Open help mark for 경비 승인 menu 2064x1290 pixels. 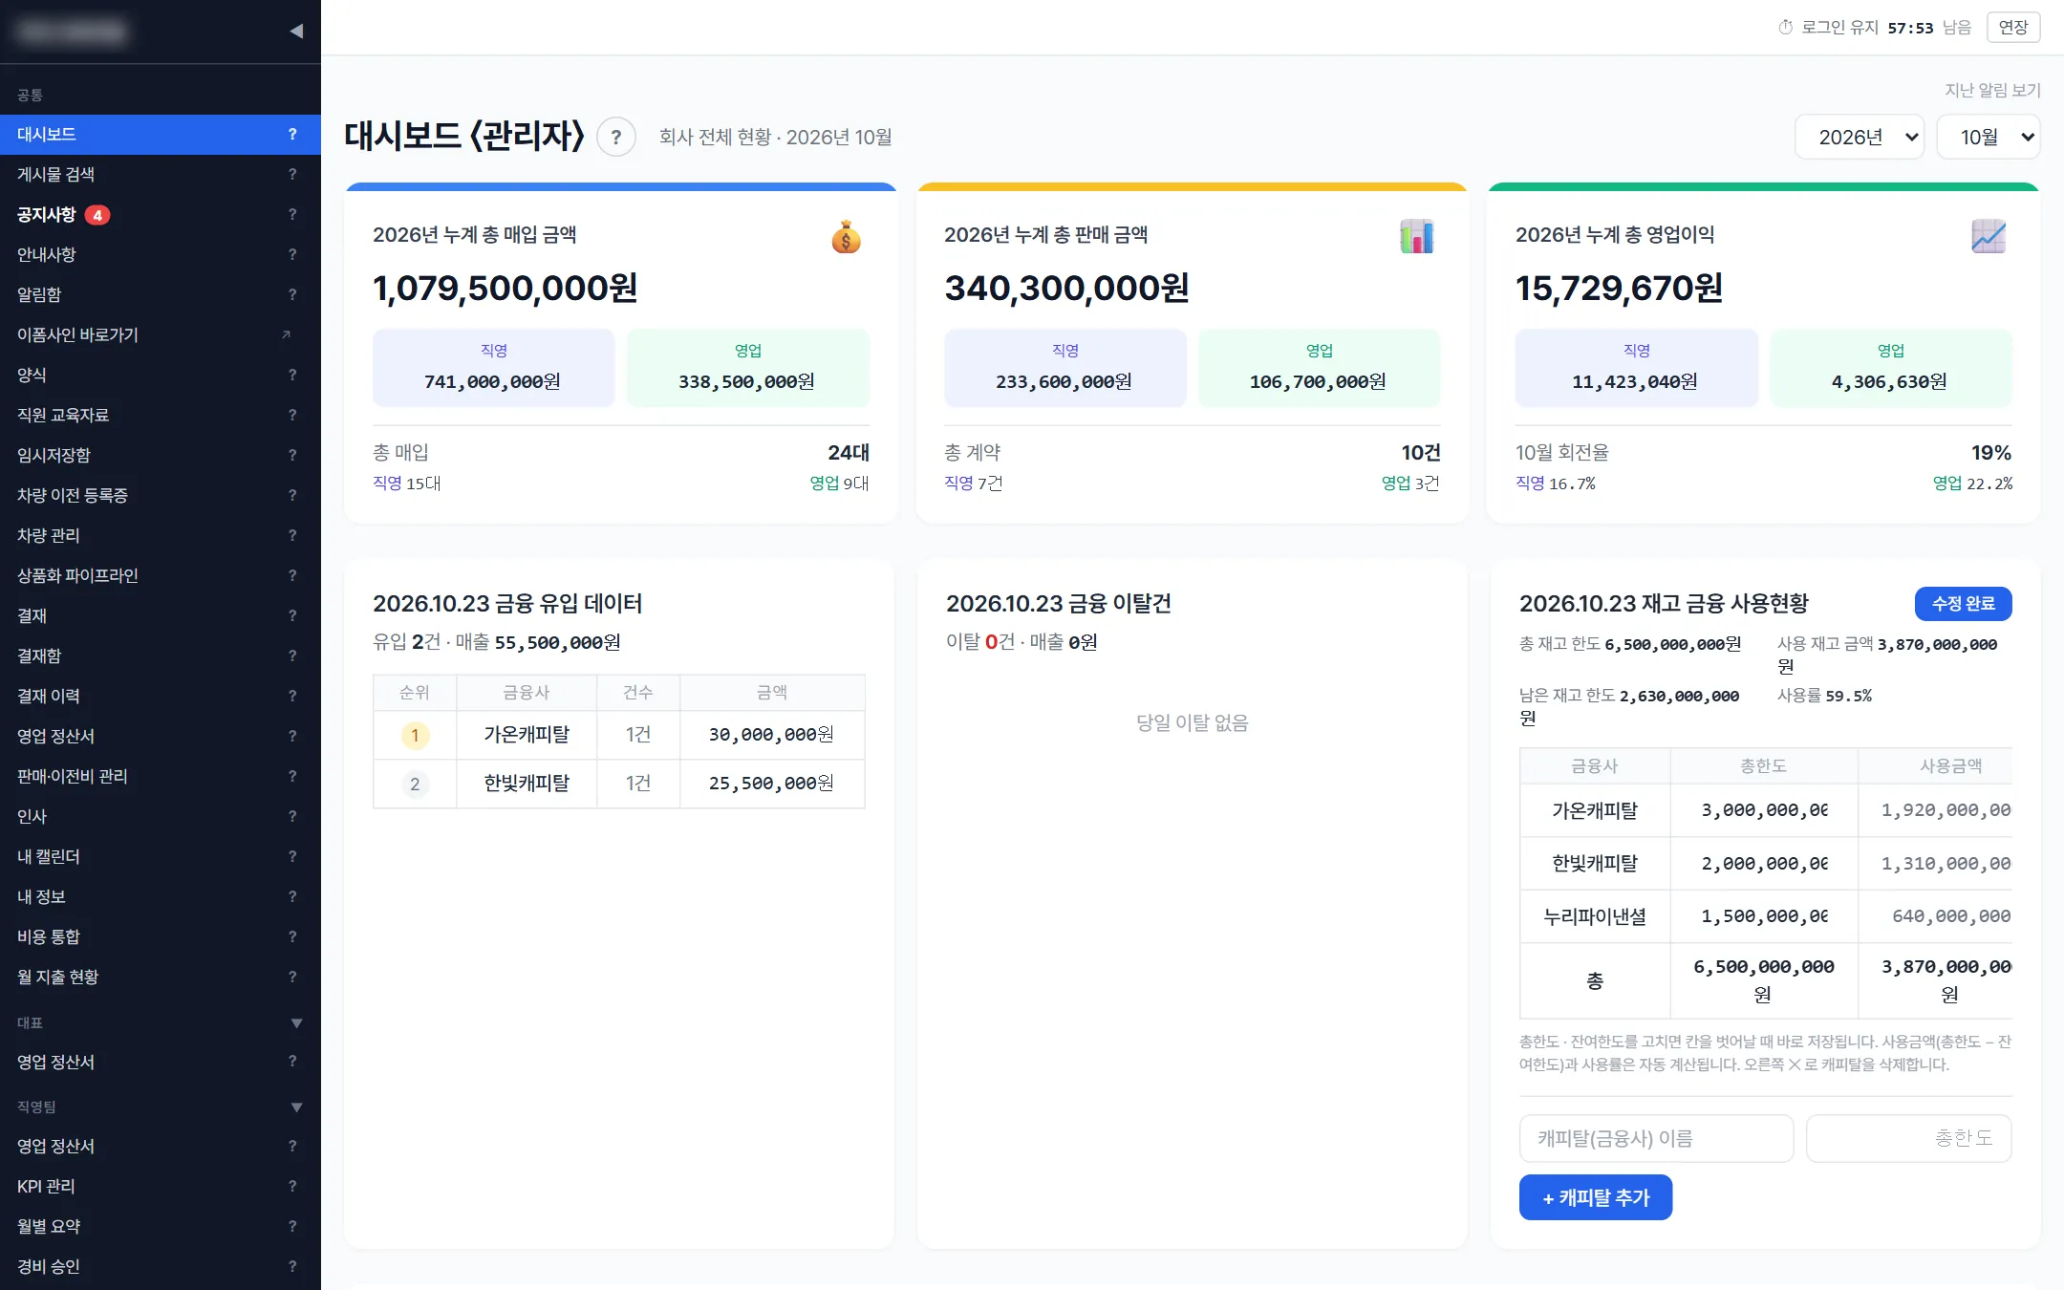[292, 1266]
